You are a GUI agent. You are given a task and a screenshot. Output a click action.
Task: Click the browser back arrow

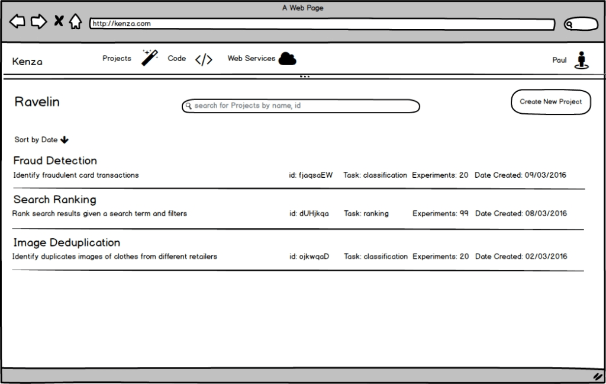(x=17, y=22)
